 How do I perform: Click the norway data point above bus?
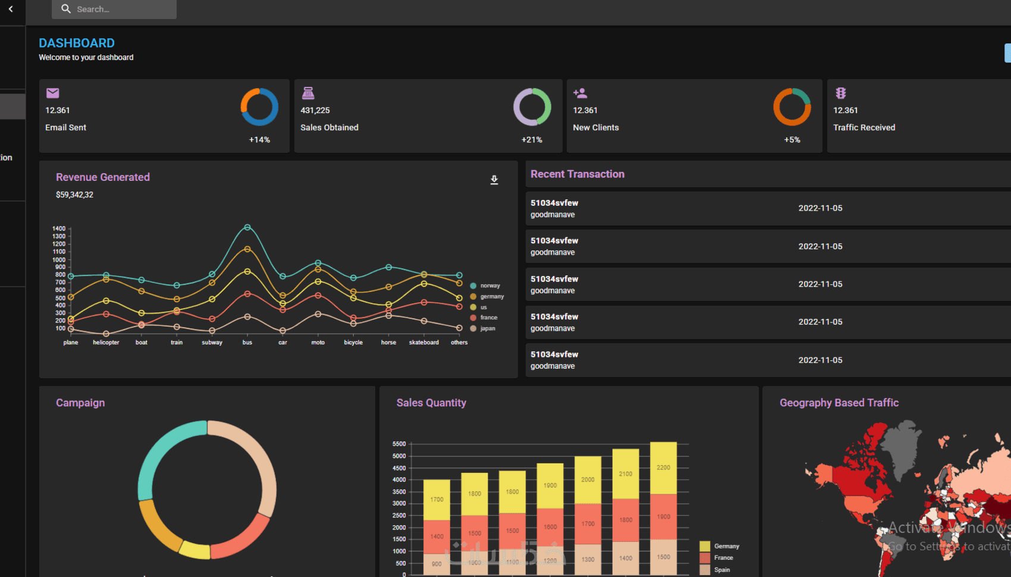point(247,227)
